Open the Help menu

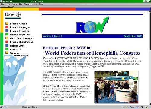(x=41, y=4)
